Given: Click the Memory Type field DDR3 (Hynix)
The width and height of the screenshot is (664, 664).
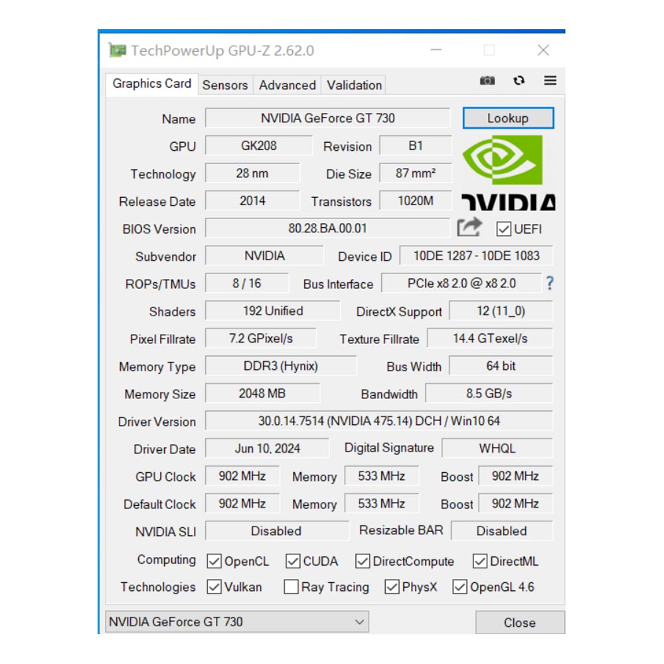Looking at the screenshot, I should click(281, 366).
